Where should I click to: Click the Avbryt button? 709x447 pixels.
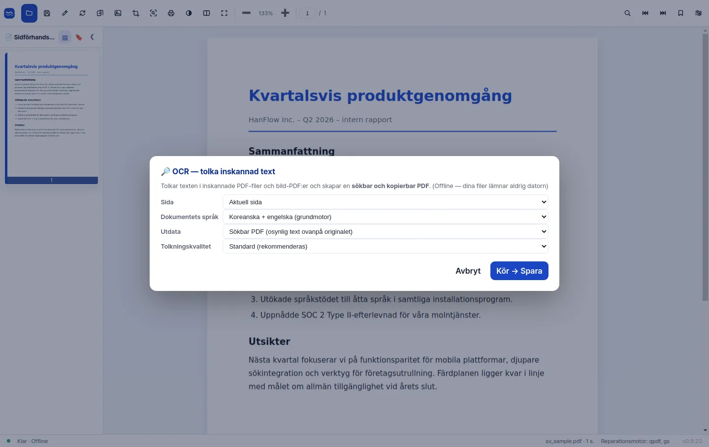468,271
